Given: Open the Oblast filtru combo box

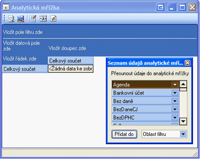Looking at the screenshot, I should [164, 134].
